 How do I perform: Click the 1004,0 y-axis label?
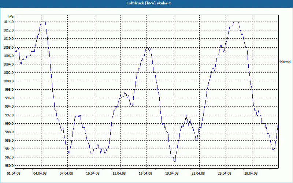click(8, 64)
